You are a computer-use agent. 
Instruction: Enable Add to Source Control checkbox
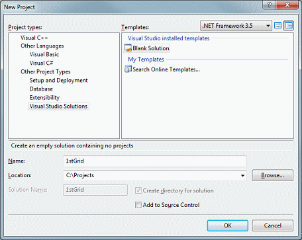[138, 205]
